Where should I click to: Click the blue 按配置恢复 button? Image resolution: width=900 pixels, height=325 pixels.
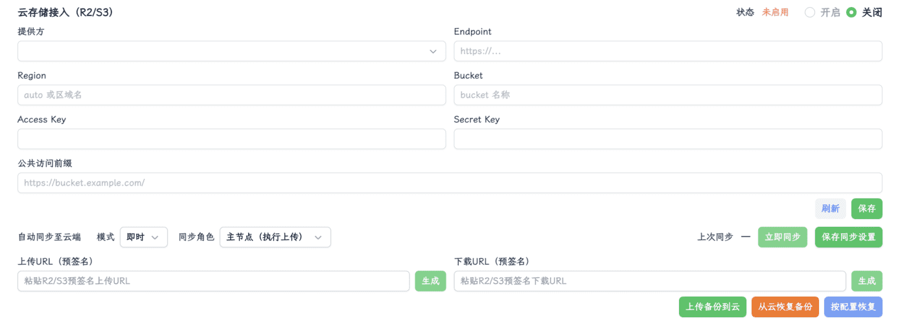pyautogui.click(x=853, y=307)
